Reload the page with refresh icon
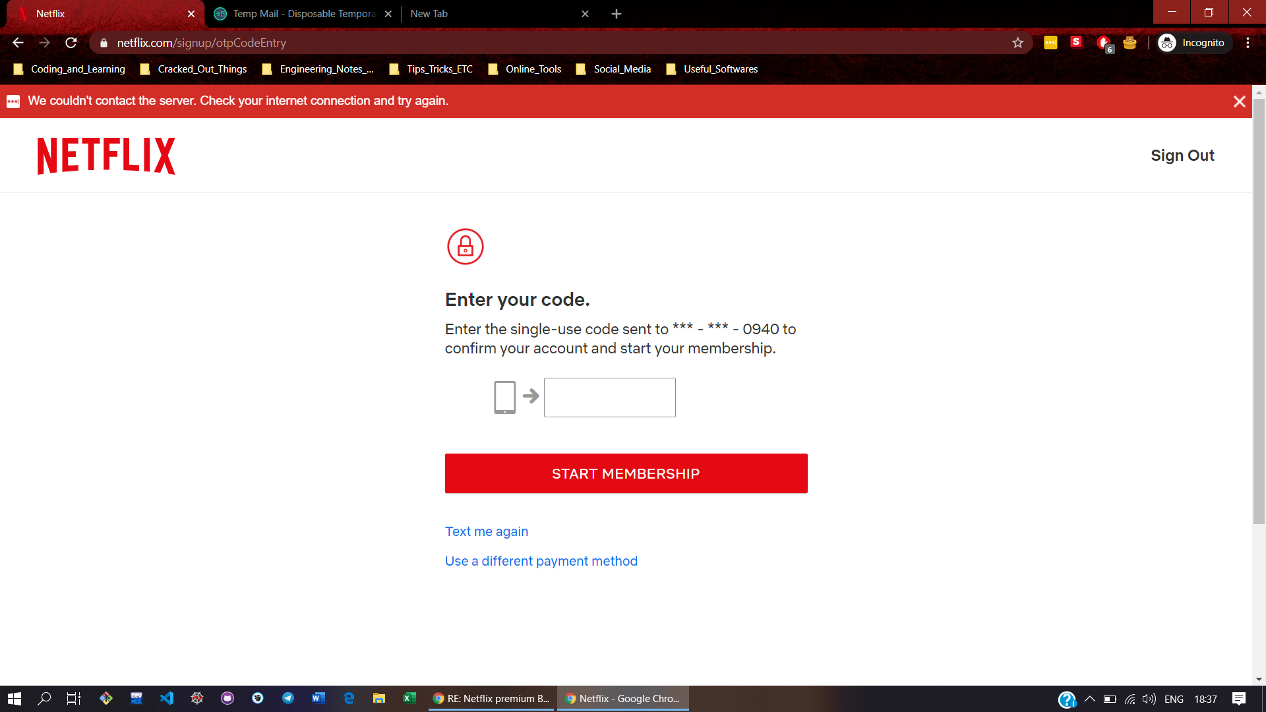 pos(71,43)
